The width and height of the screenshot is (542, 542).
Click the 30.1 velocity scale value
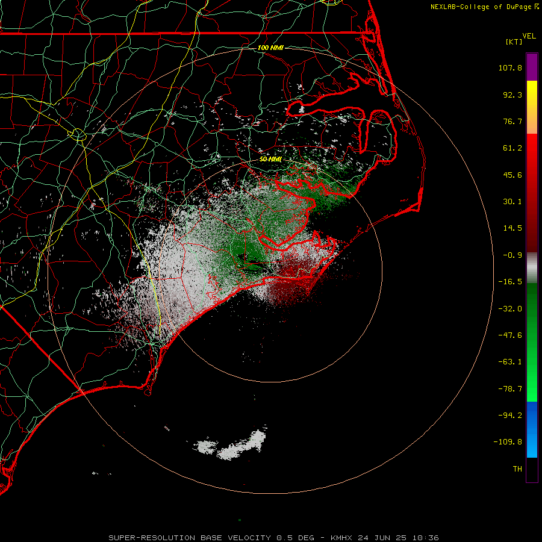[512, 202]
